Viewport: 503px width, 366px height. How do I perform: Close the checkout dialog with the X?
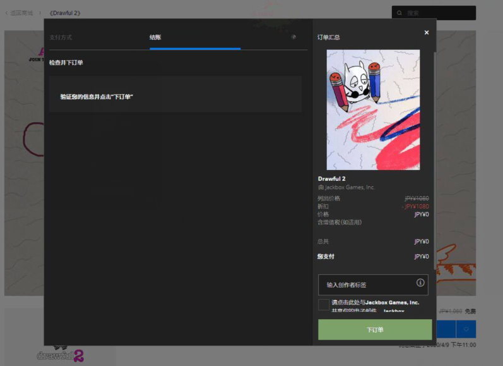click(x=427, y=32)
